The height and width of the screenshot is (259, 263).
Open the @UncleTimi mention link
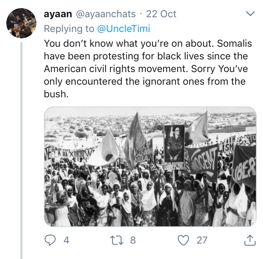(x=123, y=29)
